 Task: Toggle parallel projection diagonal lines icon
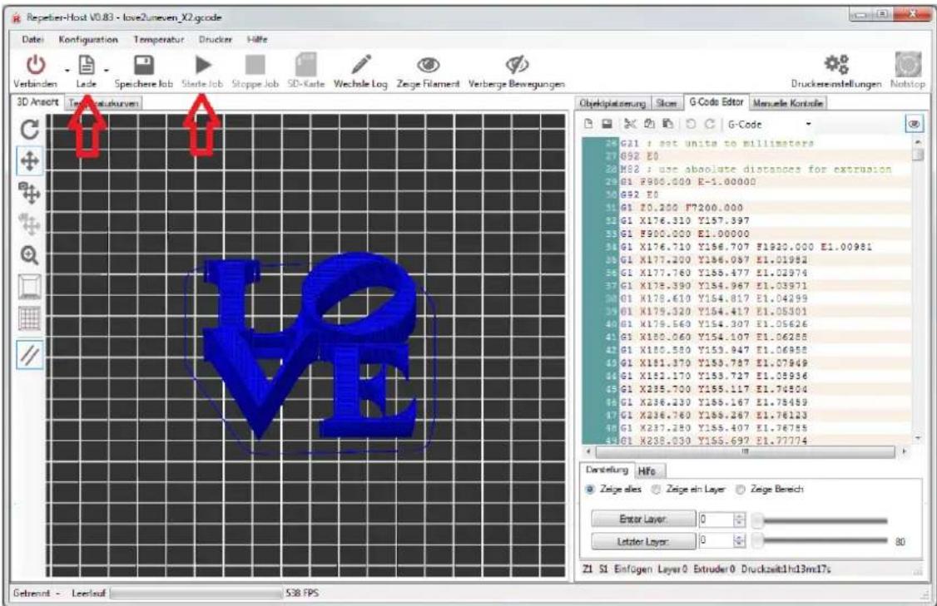coord(30,355)
